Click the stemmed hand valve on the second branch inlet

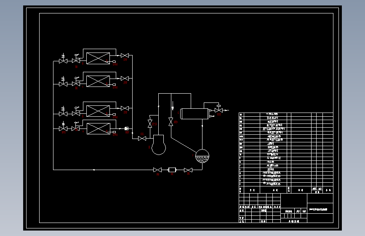click(63, 82)
